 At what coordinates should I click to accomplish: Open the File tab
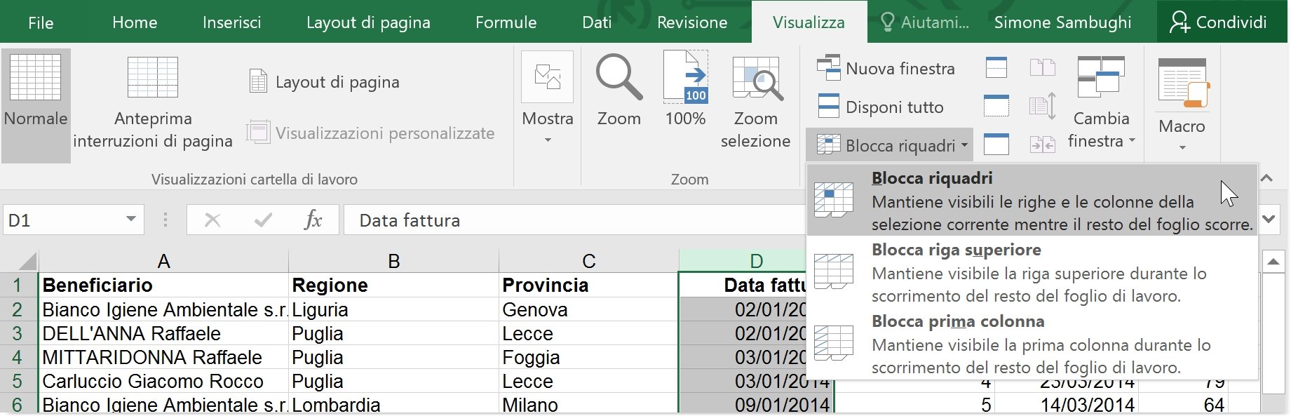(41, 22)
